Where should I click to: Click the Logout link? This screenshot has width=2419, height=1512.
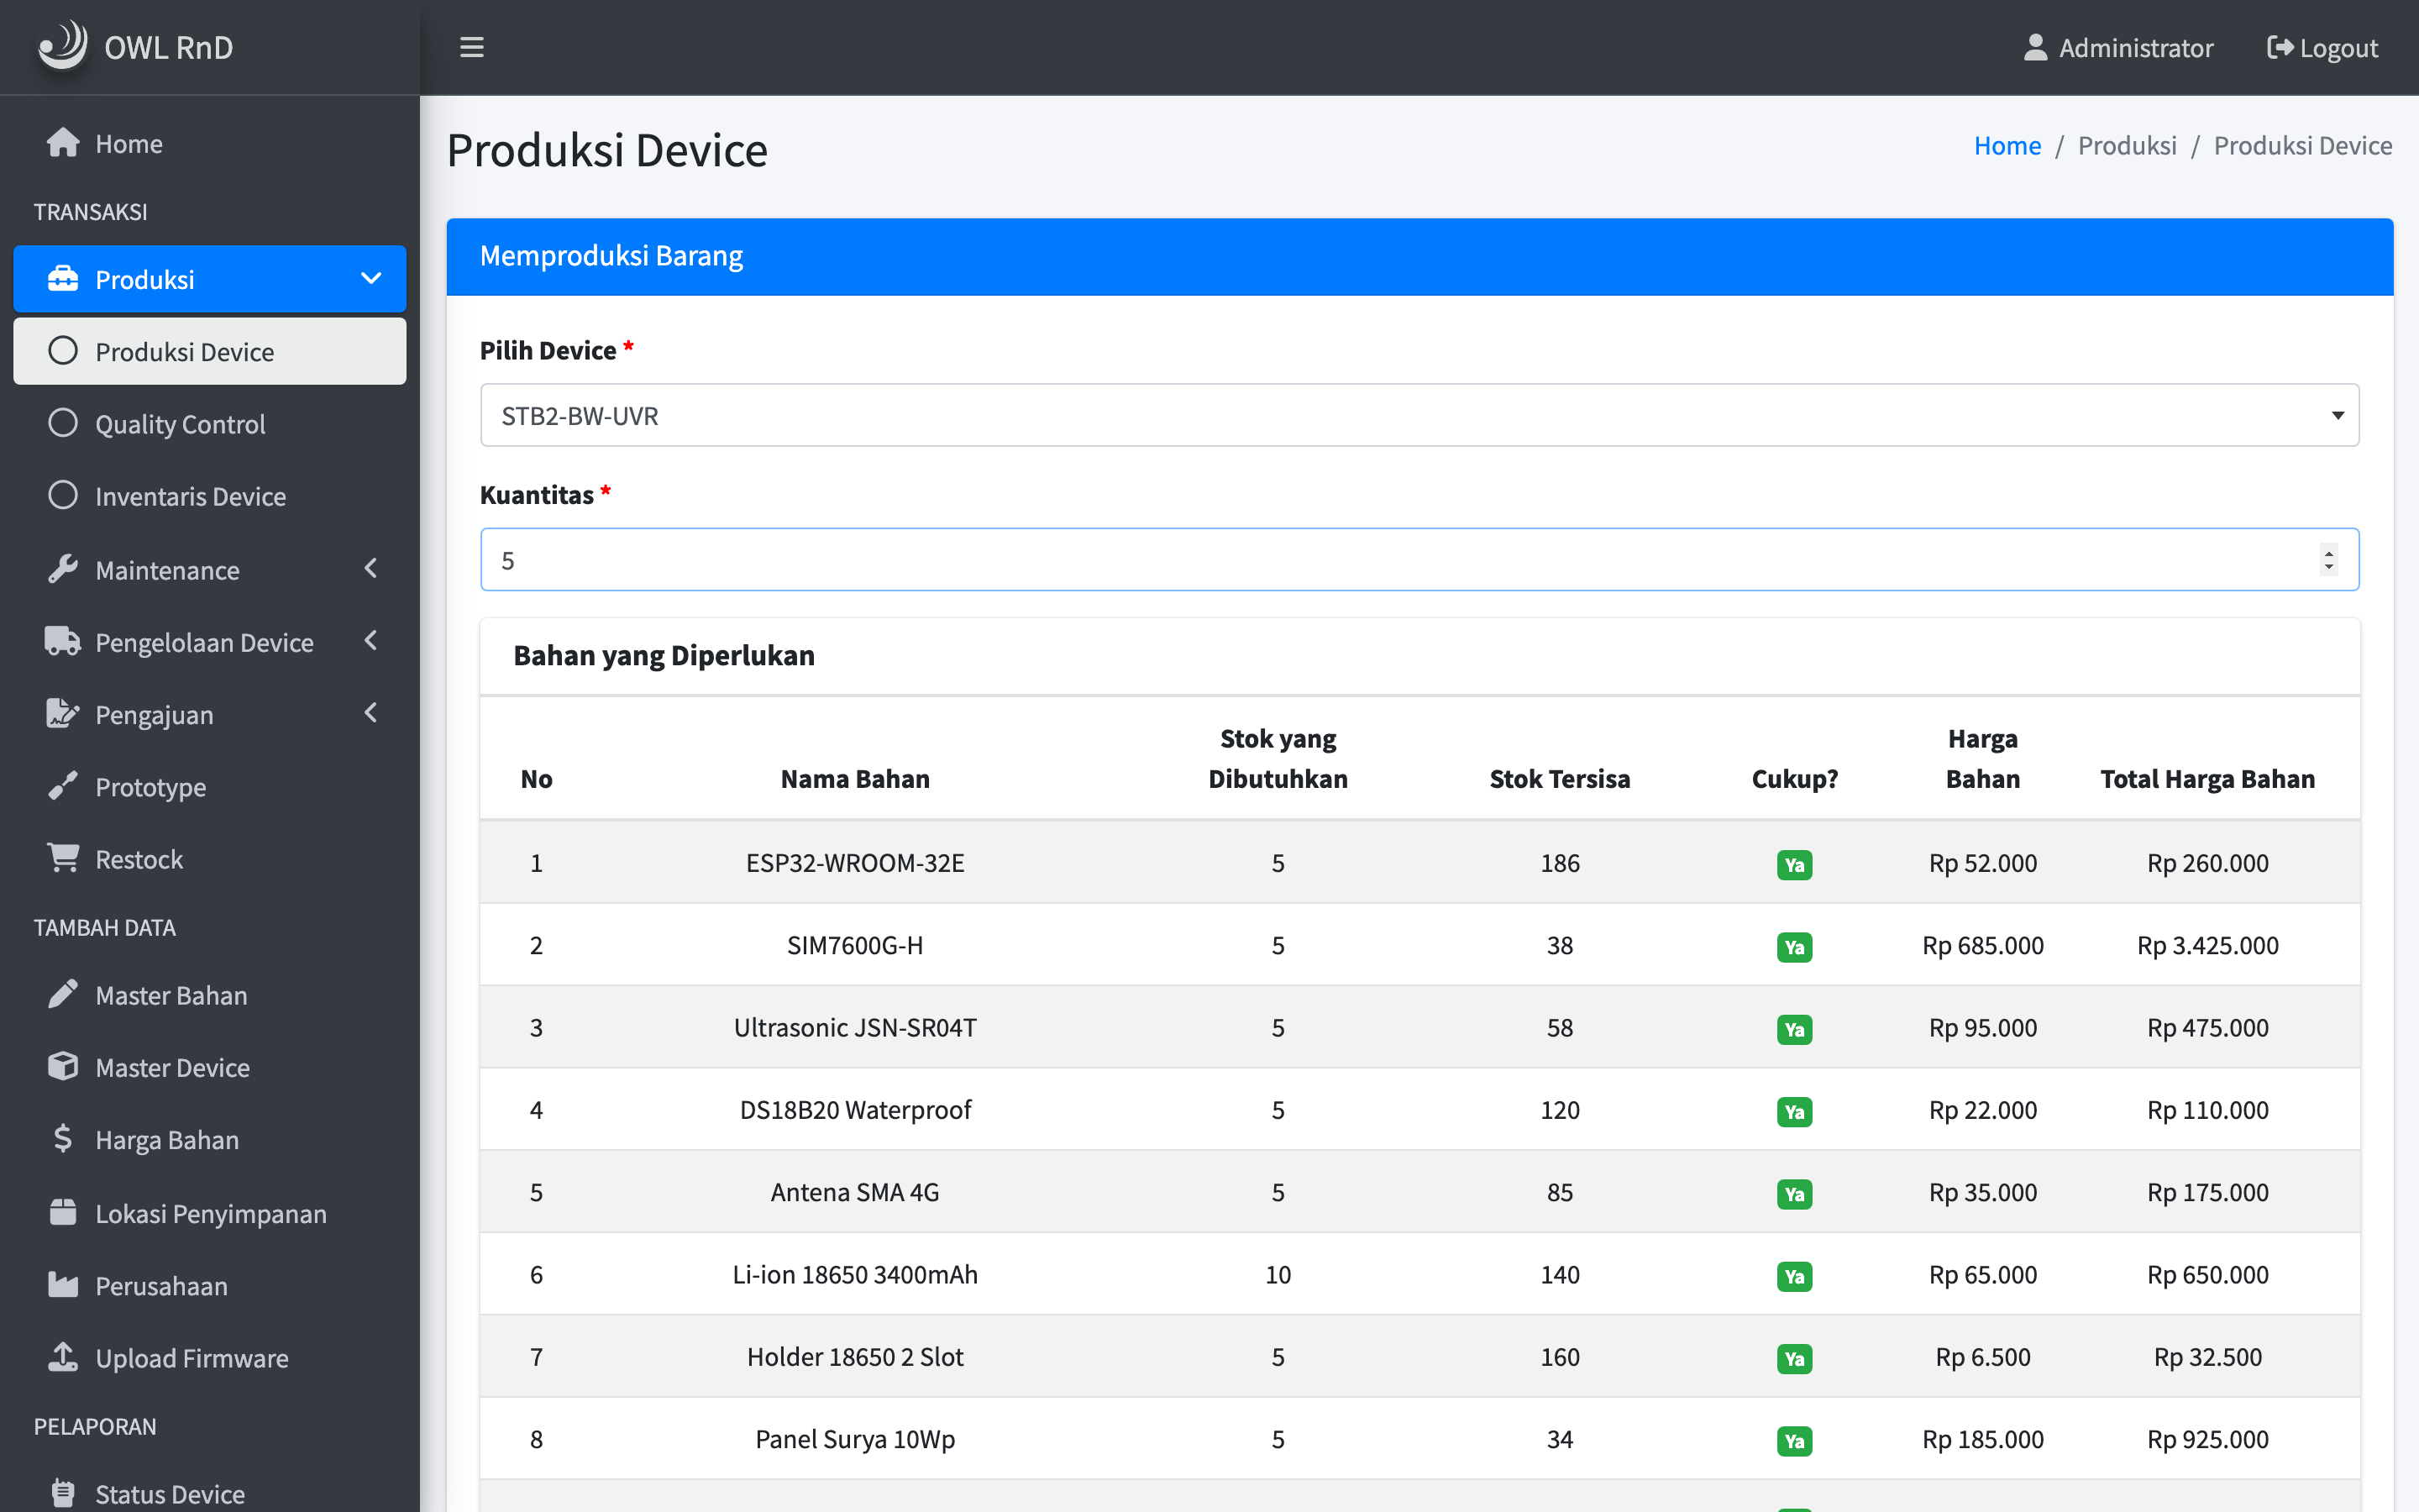point(2322,47)
